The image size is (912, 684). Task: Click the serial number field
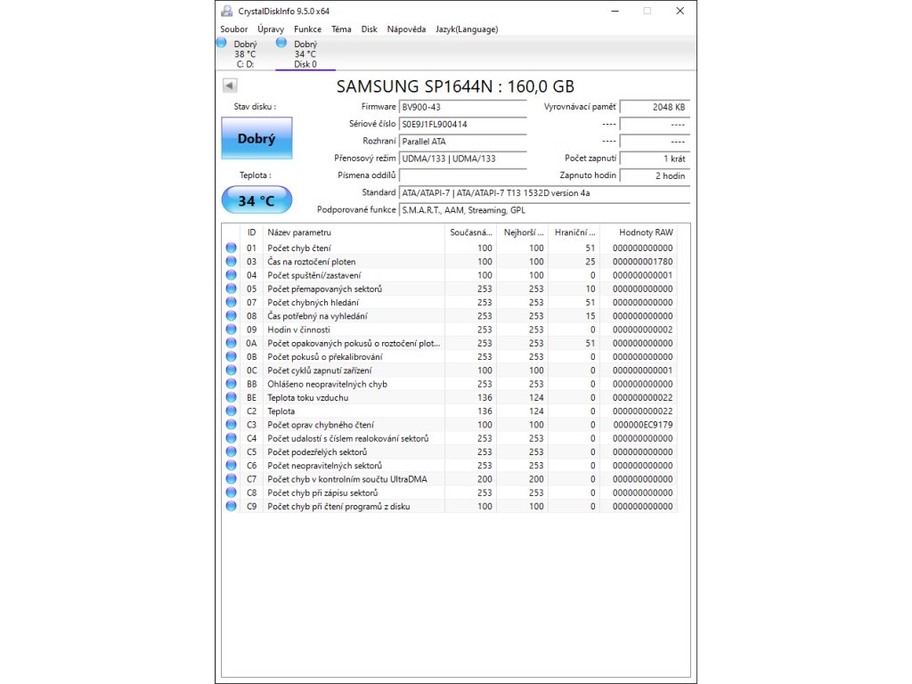coord(462,124)
